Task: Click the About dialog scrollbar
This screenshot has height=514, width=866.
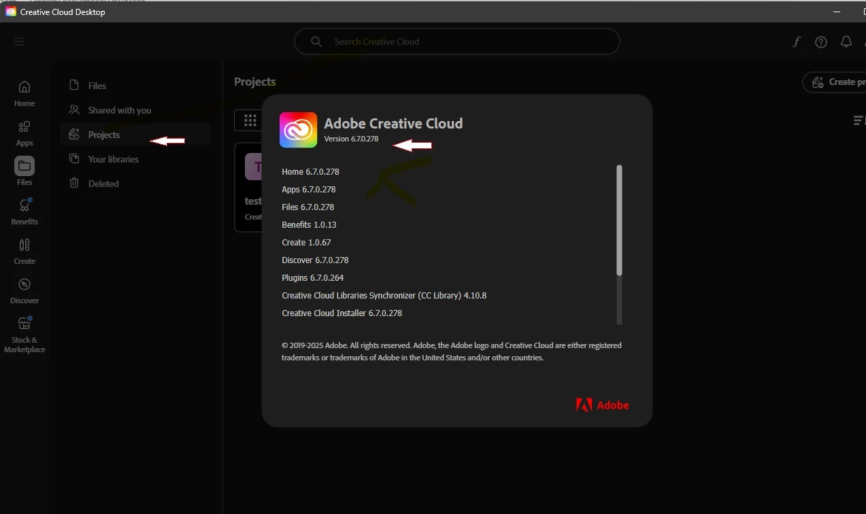Action: click(x=619, y=220)
